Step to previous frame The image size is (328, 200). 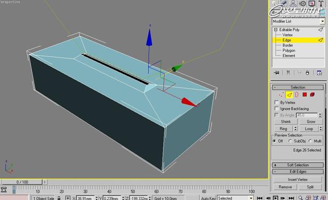coord(268,198)
